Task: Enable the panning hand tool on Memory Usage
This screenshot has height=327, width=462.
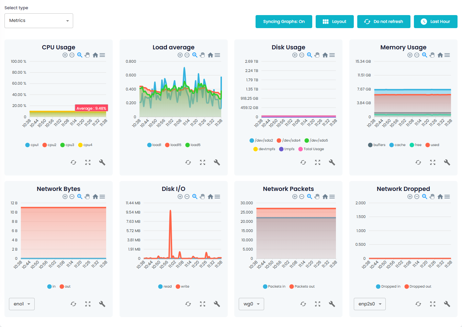Action: pyautogui.click(x=432, y=55)
